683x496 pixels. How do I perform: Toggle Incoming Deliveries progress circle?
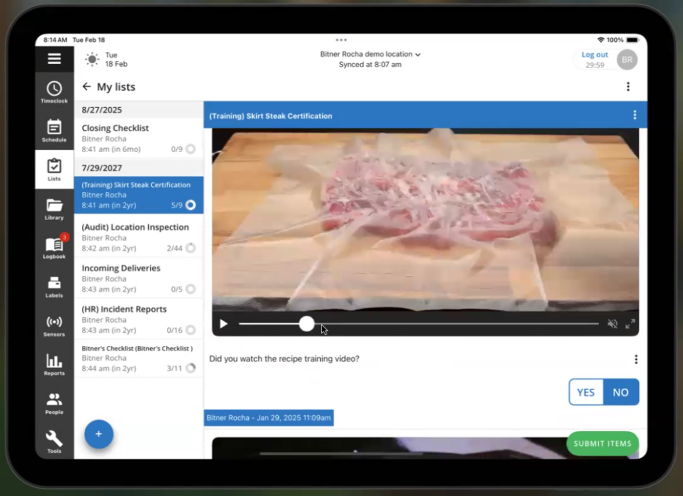[190, 289]
